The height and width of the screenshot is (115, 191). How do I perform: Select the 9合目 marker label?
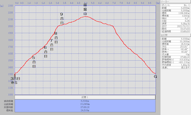click(x=62, y=19)
